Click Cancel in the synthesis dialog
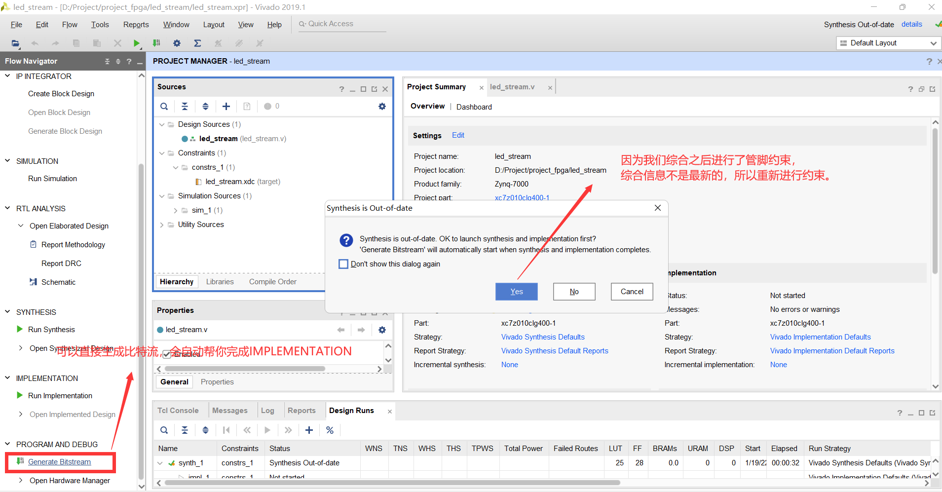This screenshot has height=492, width=942. coord(632,292)
